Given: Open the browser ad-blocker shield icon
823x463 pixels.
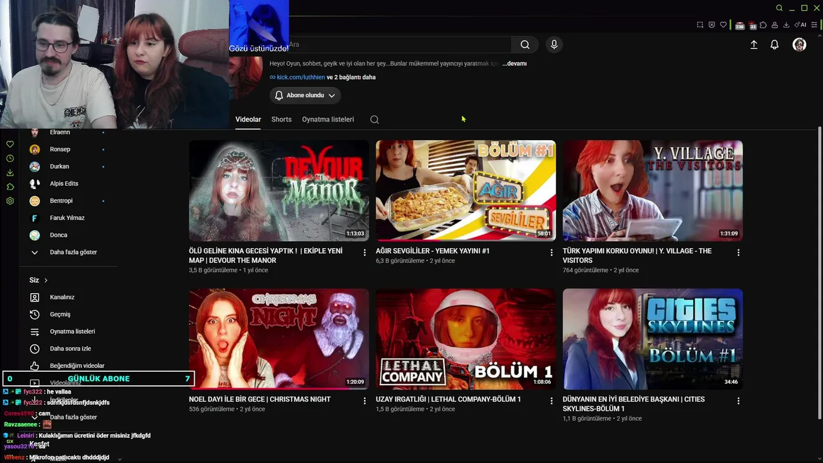Looking at the screenshot, I should click(712, 25).
